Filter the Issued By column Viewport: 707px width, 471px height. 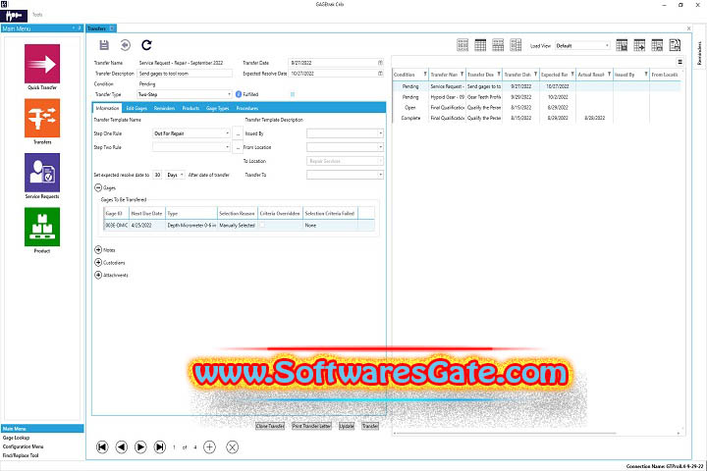[646, 74]
